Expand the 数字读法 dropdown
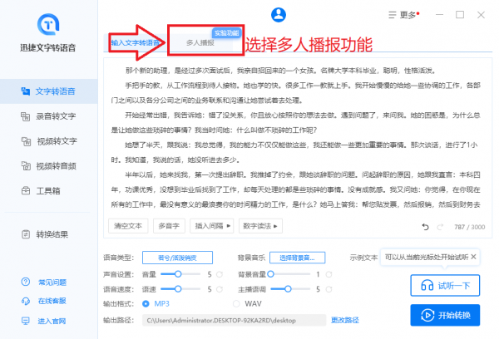This screenshot has height=339, width=499. [x=260, y=226]
